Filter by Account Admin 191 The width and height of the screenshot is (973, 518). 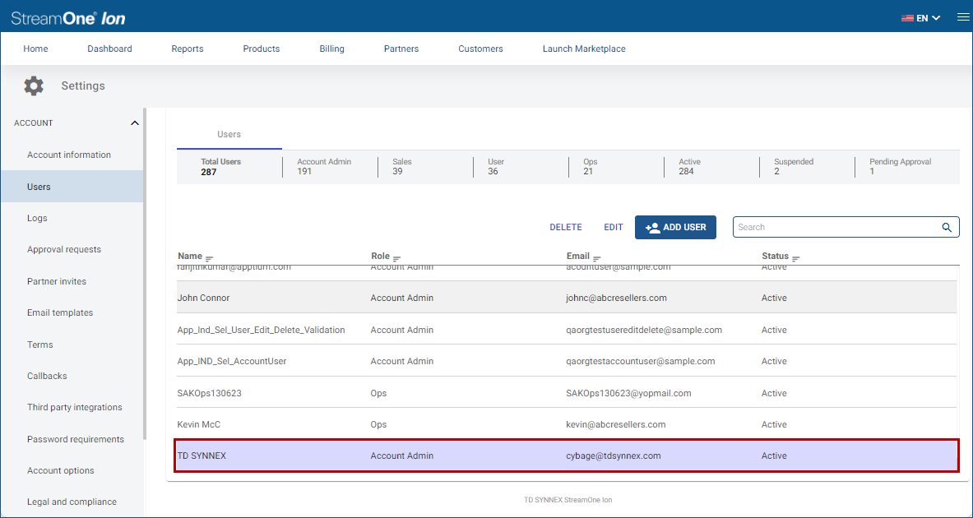(324, 166)
